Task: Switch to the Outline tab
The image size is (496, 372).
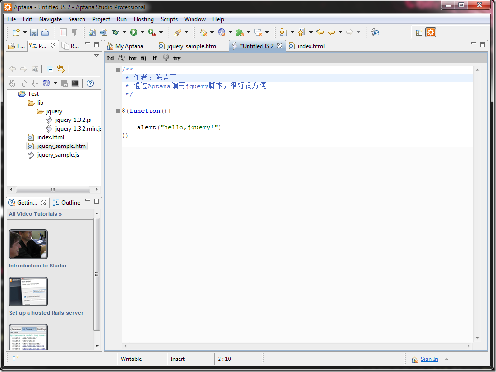Action: pos(67,202)
